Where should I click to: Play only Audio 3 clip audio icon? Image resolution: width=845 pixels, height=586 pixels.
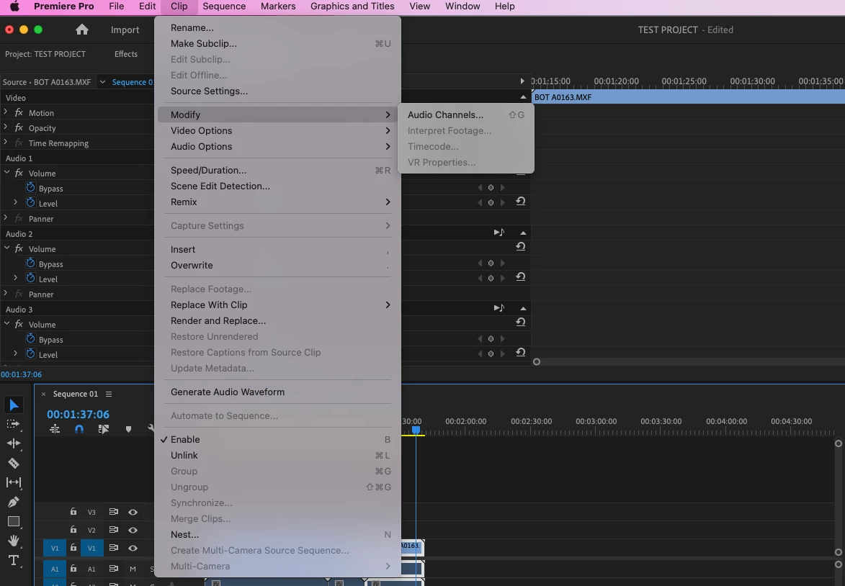(x=499, y=307)
